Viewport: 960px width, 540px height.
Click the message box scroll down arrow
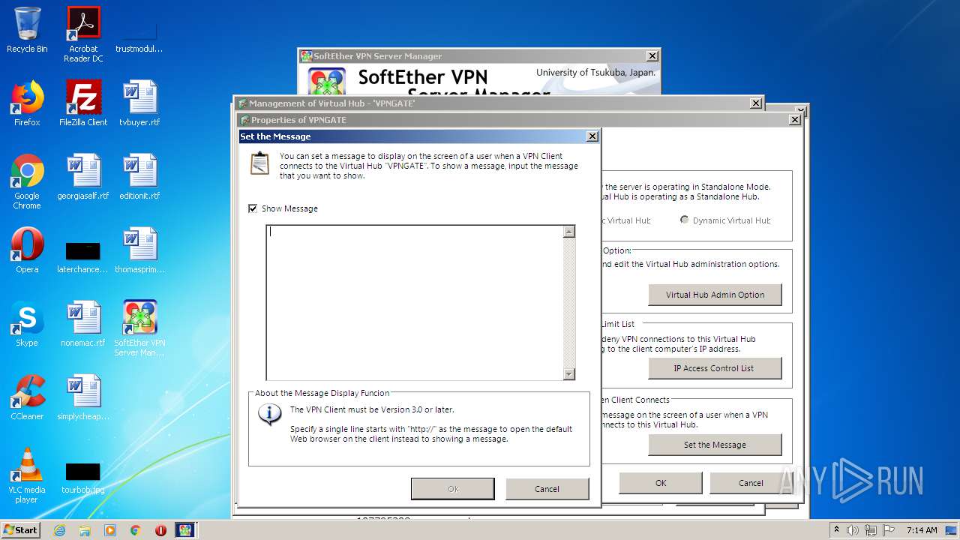click(x=568, y=373)
